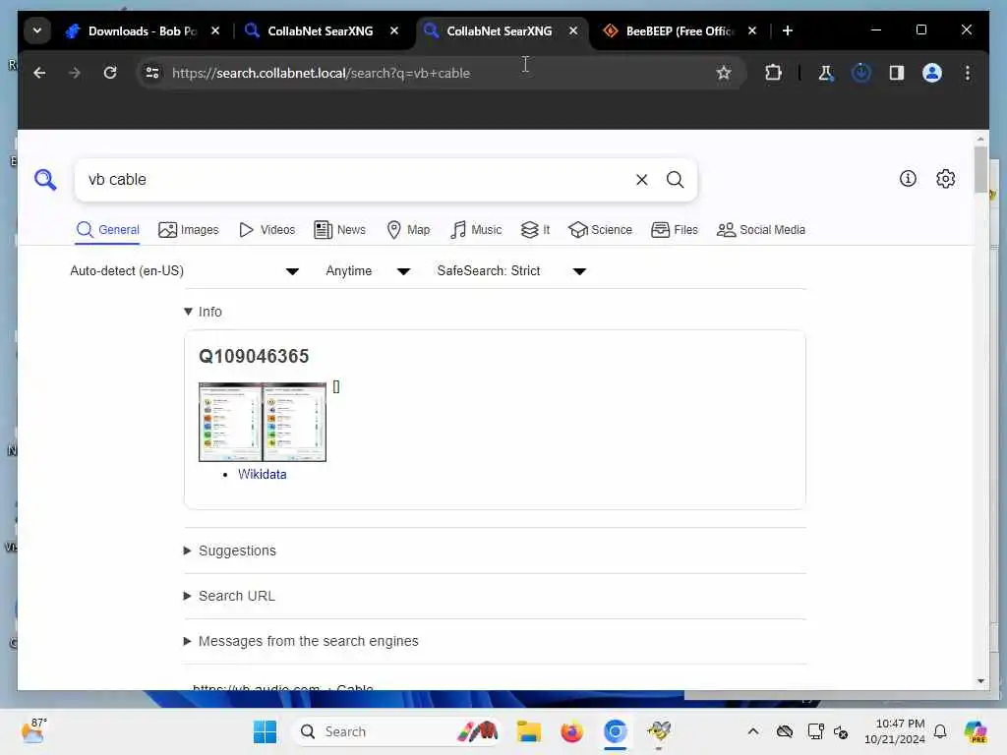Open the Chrome three-dot menu

point(968,73)
